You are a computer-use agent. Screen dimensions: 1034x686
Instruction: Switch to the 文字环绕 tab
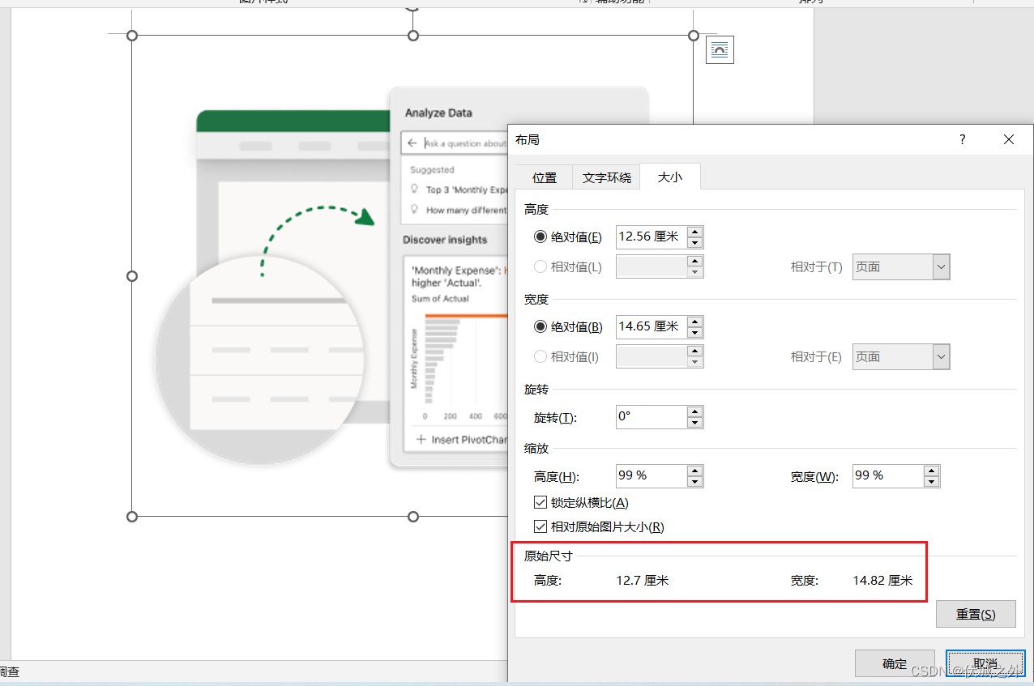(605, 177)
